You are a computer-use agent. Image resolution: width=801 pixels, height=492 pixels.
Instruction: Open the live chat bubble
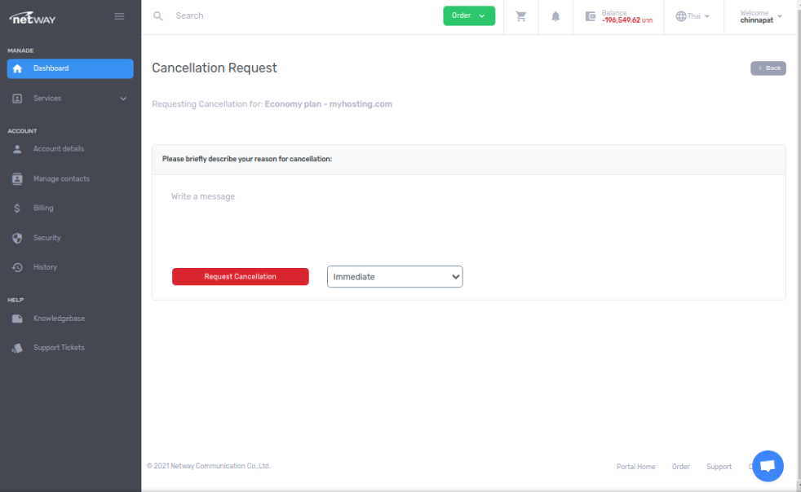coord(767,466)
